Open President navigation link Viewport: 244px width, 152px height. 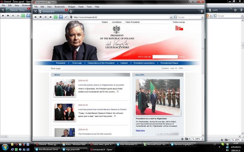coord(61,63)
